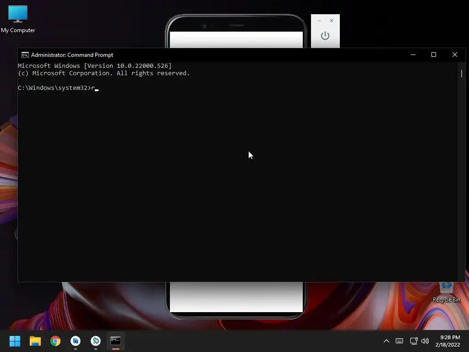
Task: Close the Command Prompt window
Action: [455, 55]
